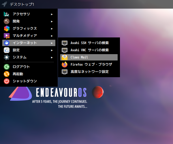The width and height of the screenshot is (173, 144).
Task: Launch Claws Mail from submenu
Action: 89,57
